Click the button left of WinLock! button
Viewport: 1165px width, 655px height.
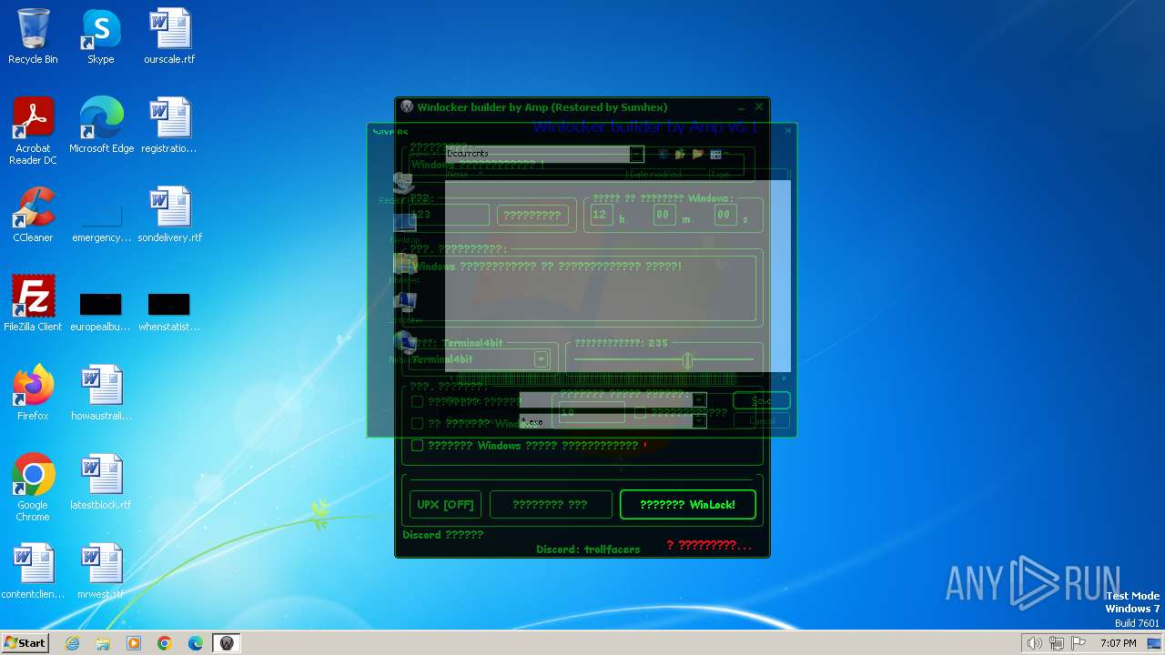click(551, 504)
